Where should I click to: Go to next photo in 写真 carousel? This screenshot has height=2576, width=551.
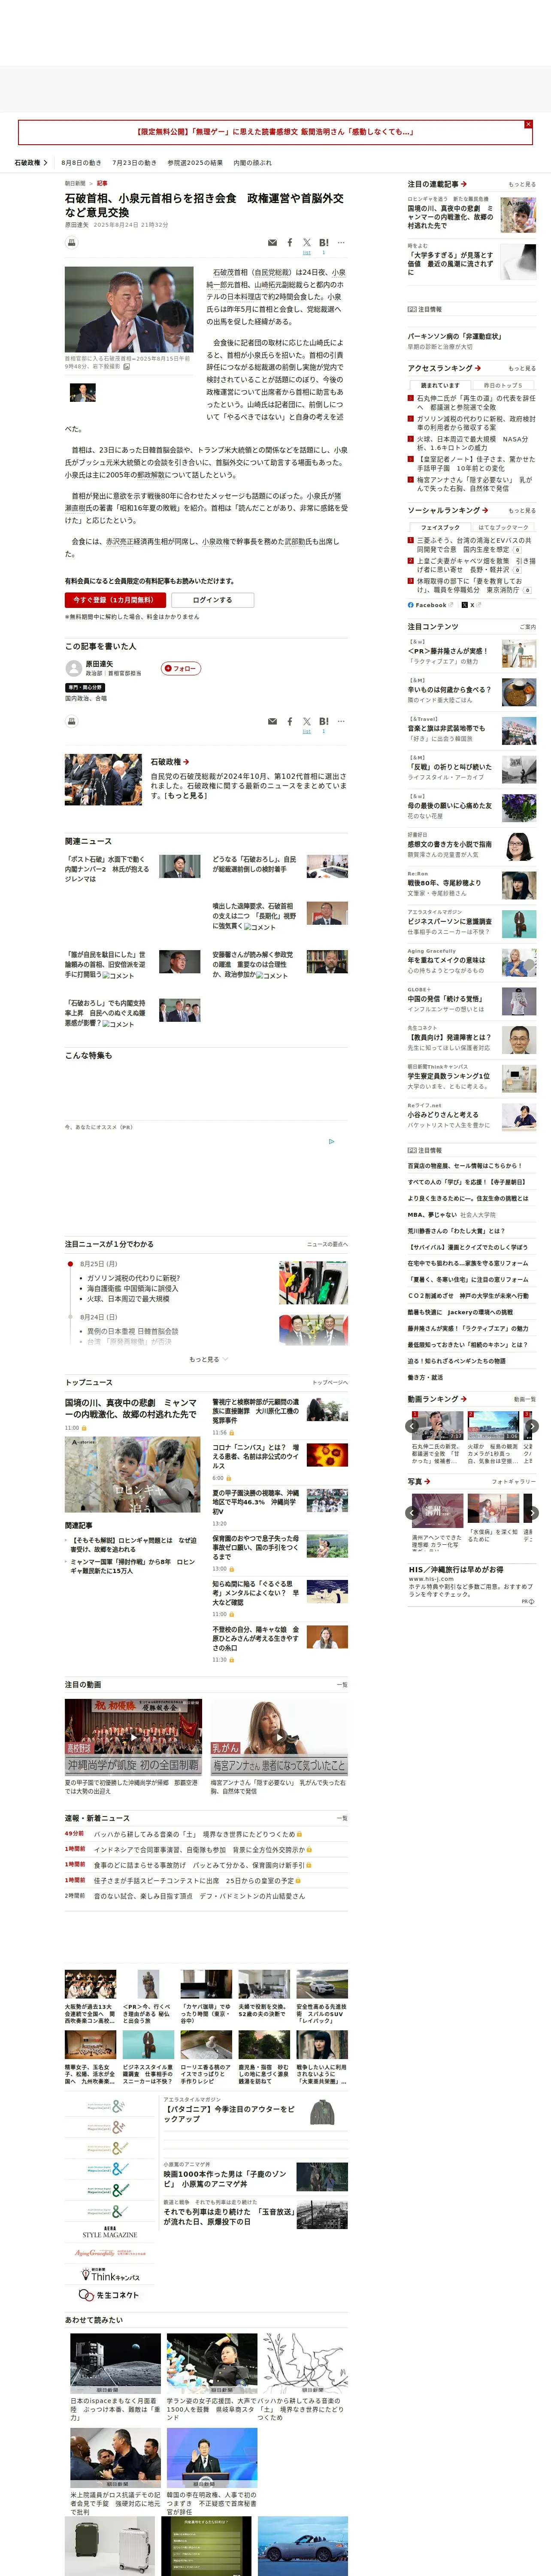pos(532,1513)
